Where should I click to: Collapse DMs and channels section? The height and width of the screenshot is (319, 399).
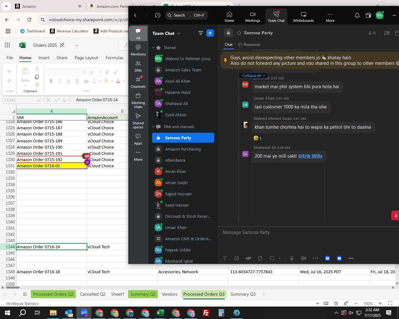click(x=153, y=127)
